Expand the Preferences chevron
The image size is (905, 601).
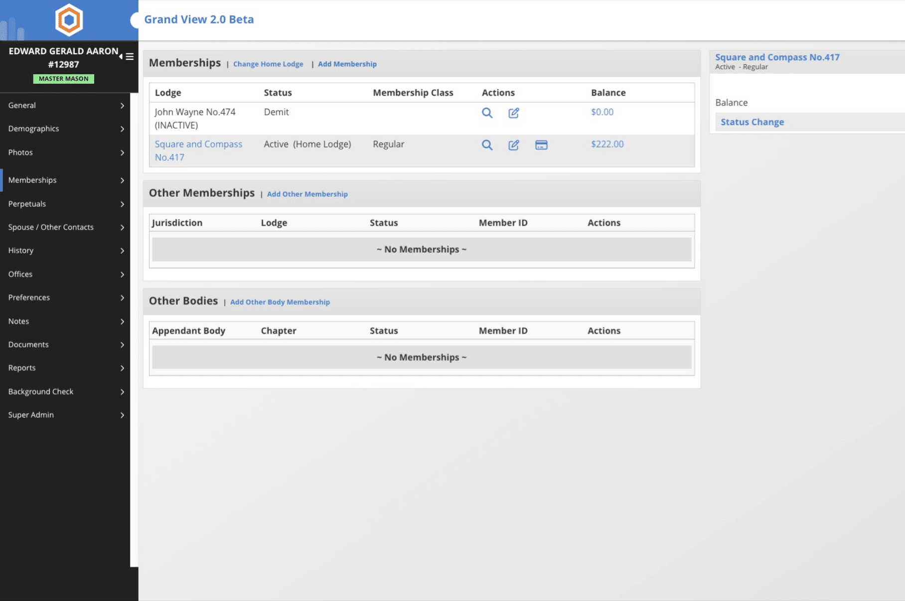[122, 298]
